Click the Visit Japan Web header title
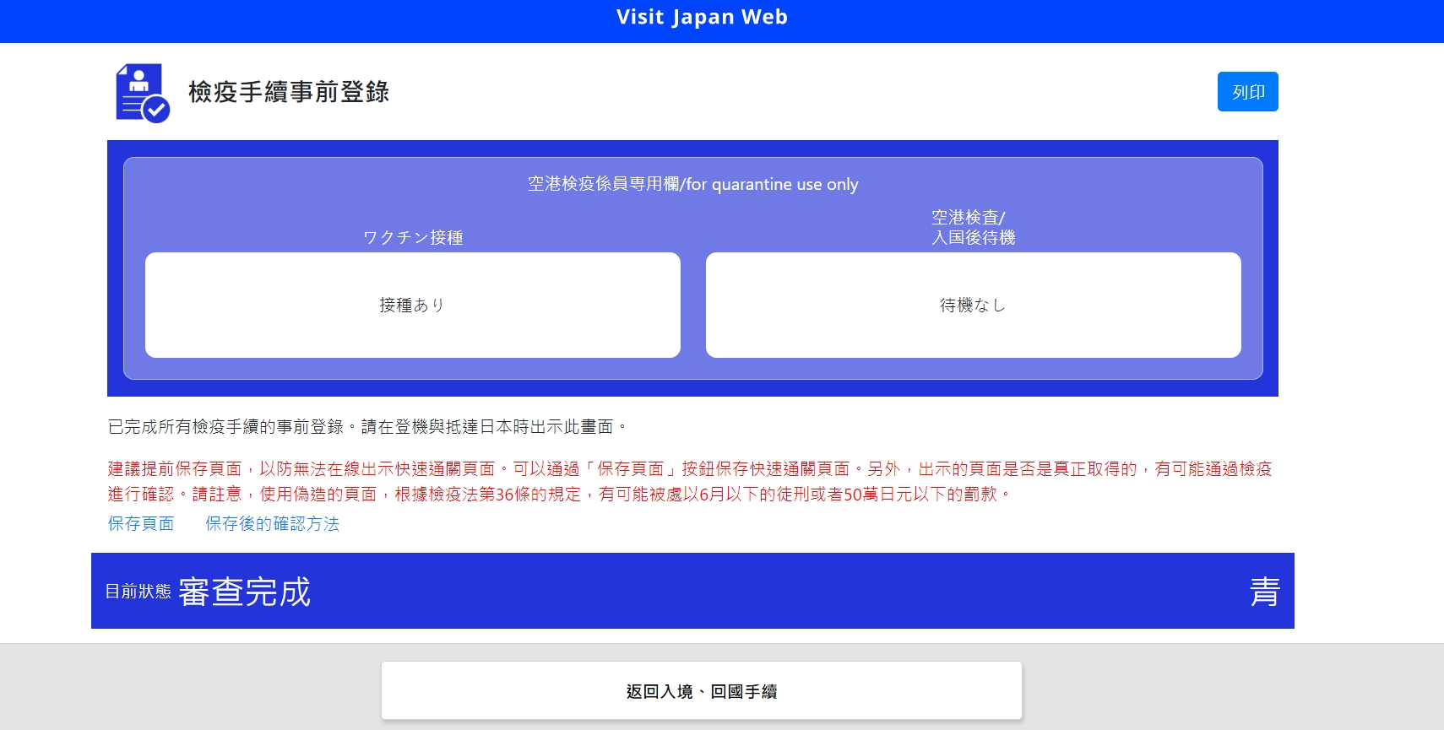This screenshot has height=730, width=1444. pyautogui.click(x=702, y=17)
